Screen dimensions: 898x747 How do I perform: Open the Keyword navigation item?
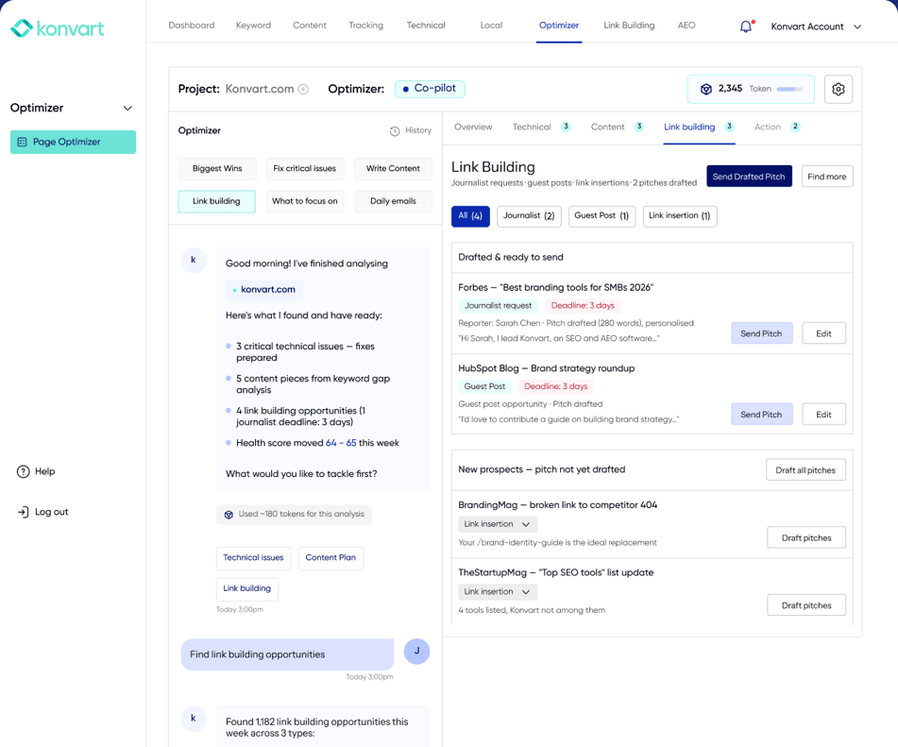[x=253, y=25]
